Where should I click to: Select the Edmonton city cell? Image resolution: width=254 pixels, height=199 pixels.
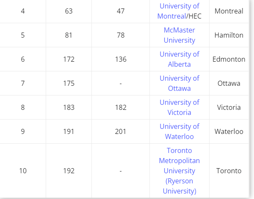click(x=229, y=59)
